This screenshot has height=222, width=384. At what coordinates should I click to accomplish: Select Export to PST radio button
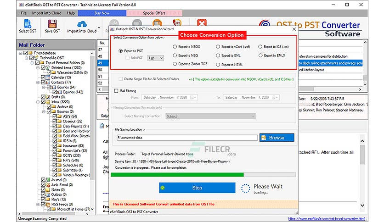pos(120,51)
